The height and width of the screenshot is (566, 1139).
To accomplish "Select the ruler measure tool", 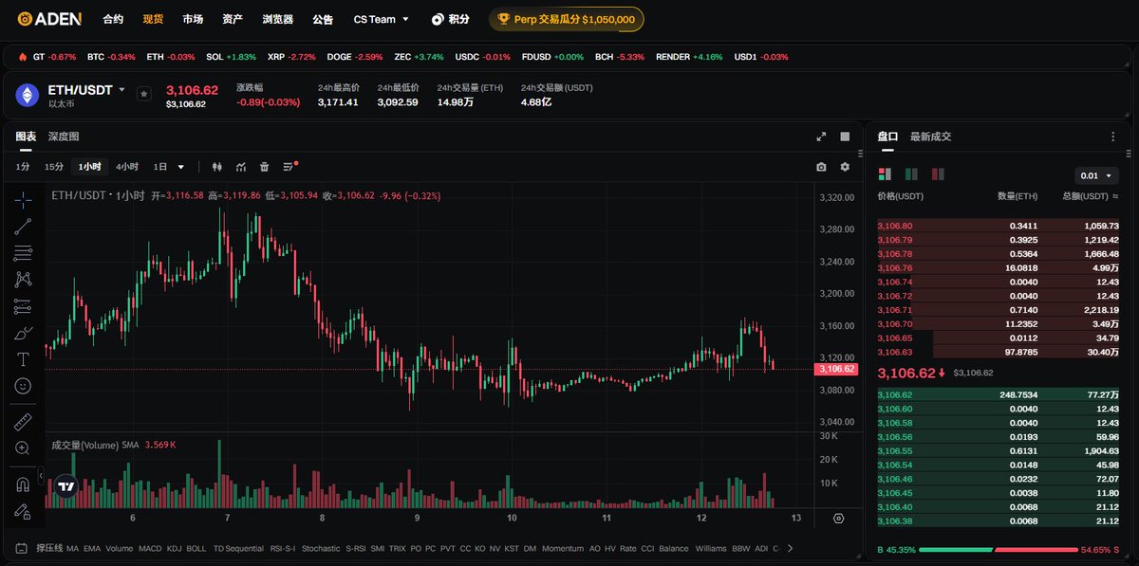I will pos(23,421).
